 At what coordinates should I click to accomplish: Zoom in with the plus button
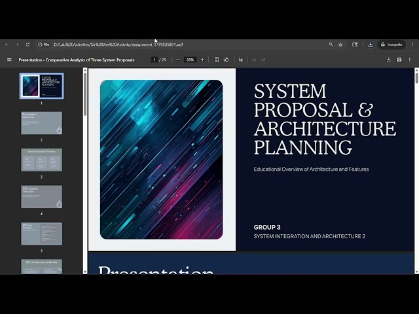click(202, 60)
